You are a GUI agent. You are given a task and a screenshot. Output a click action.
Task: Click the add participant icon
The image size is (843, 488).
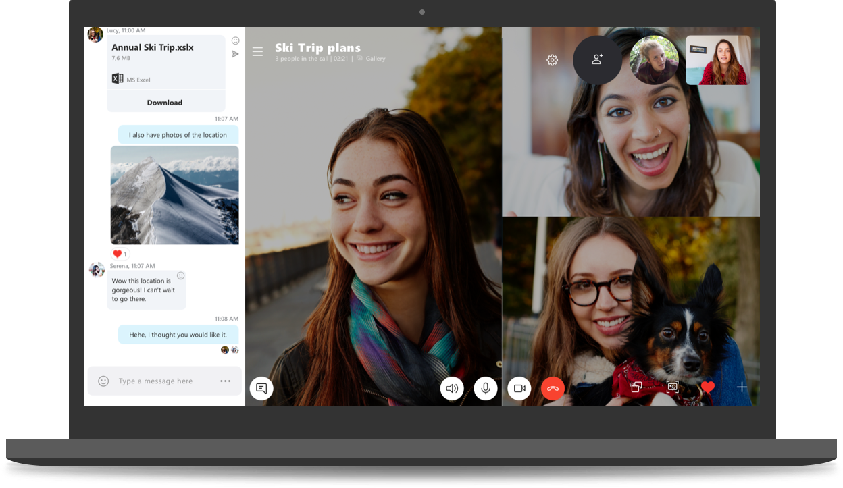coord(595,59)
